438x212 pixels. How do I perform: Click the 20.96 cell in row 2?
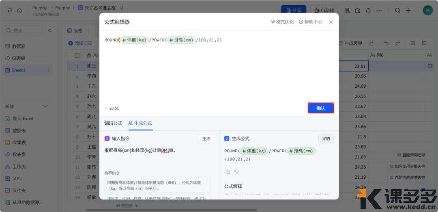pos(354,76)
